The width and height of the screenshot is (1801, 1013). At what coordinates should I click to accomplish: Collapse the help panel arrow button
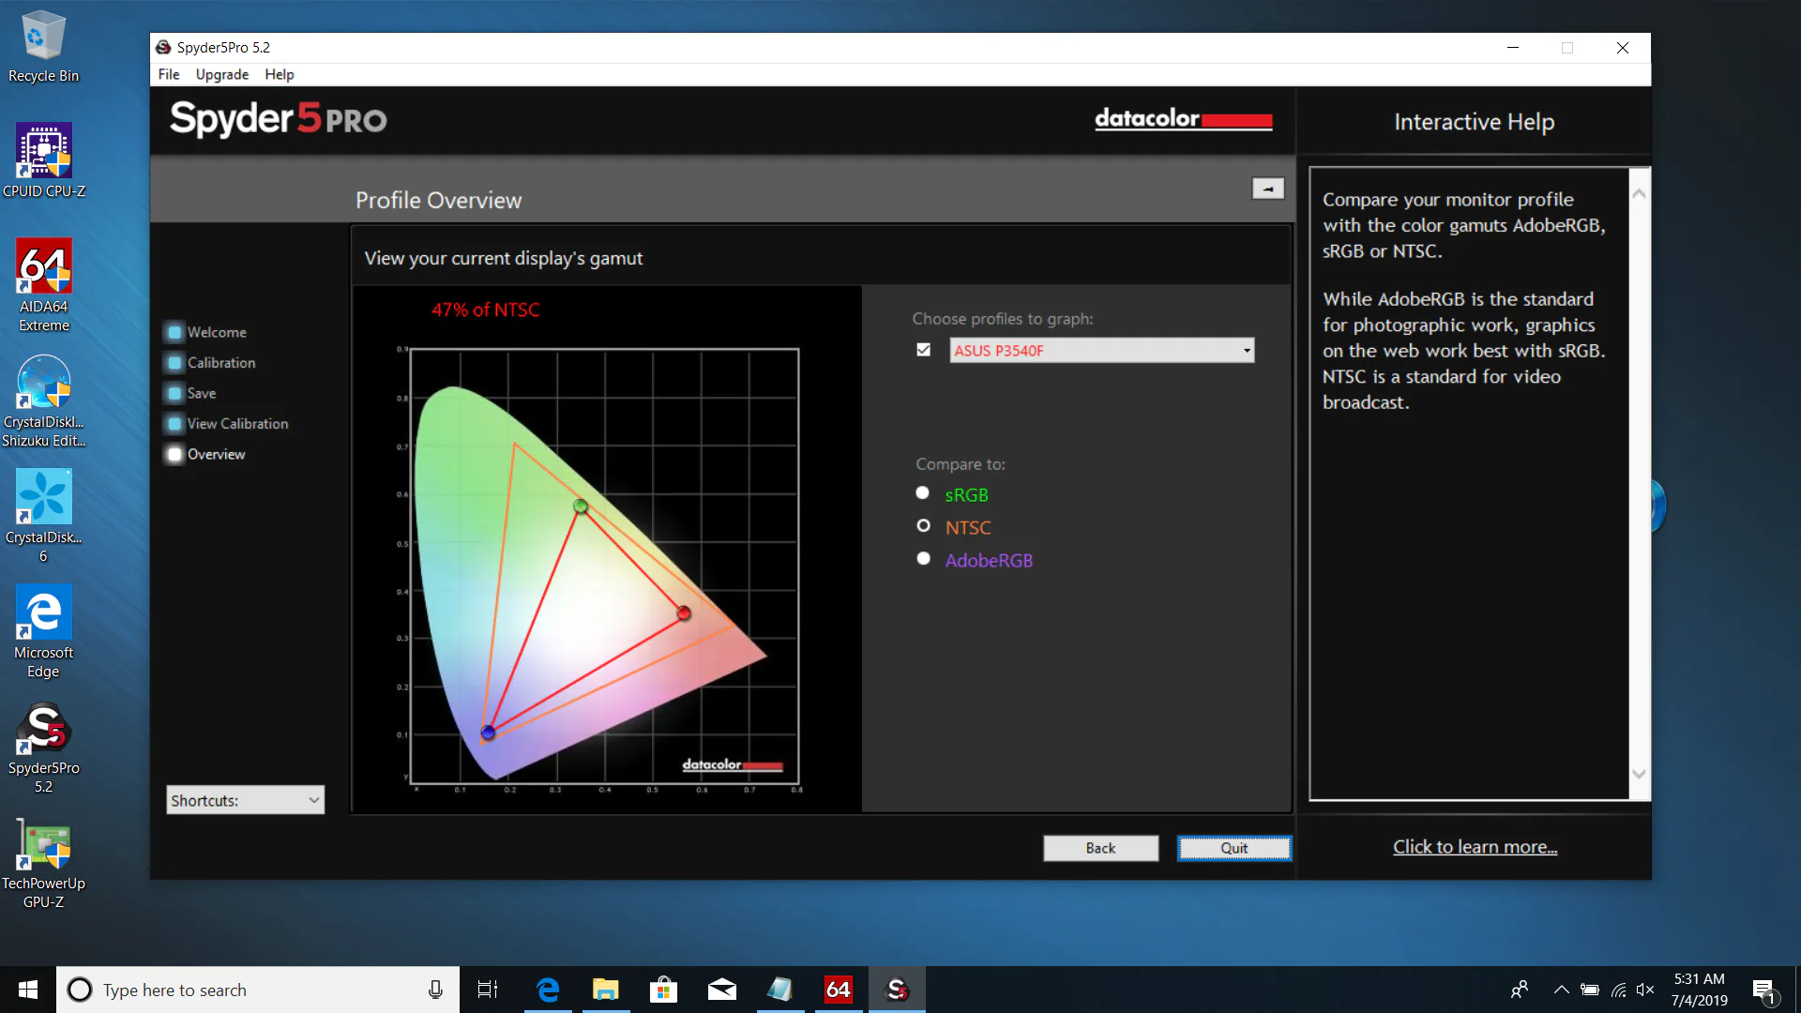click(x=1268, y=189)
